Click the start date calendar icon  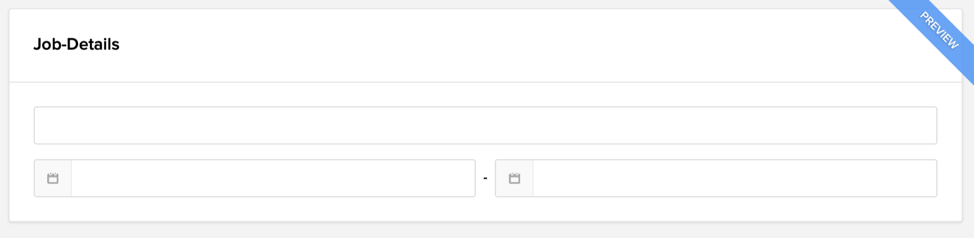pyautogui.click(x=53, y=178)
